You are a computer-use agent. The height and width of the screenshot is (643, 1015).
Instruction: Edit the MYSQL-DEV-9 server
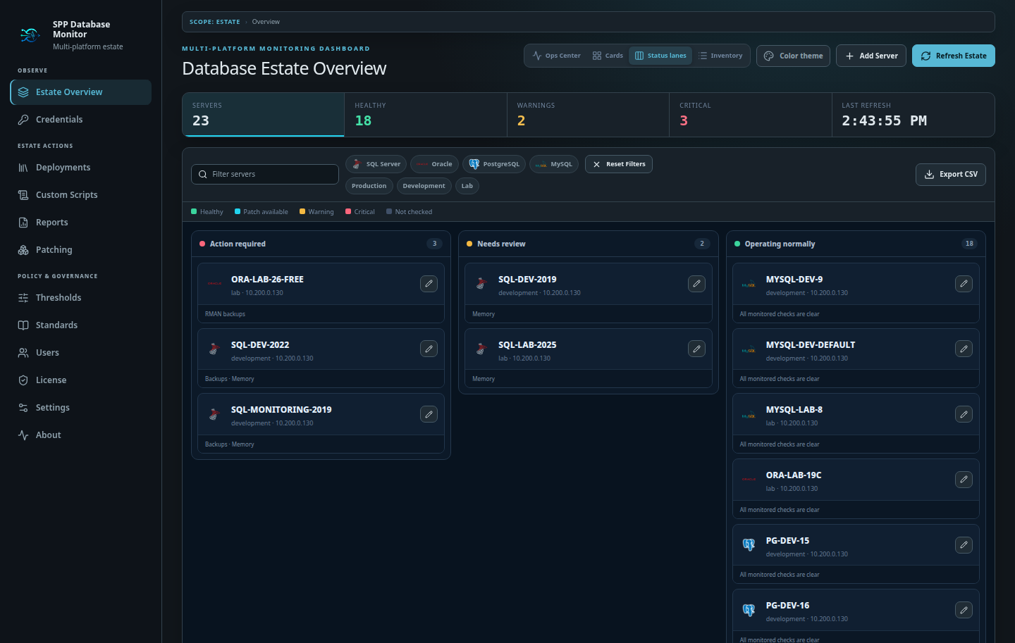pos(964,284)
